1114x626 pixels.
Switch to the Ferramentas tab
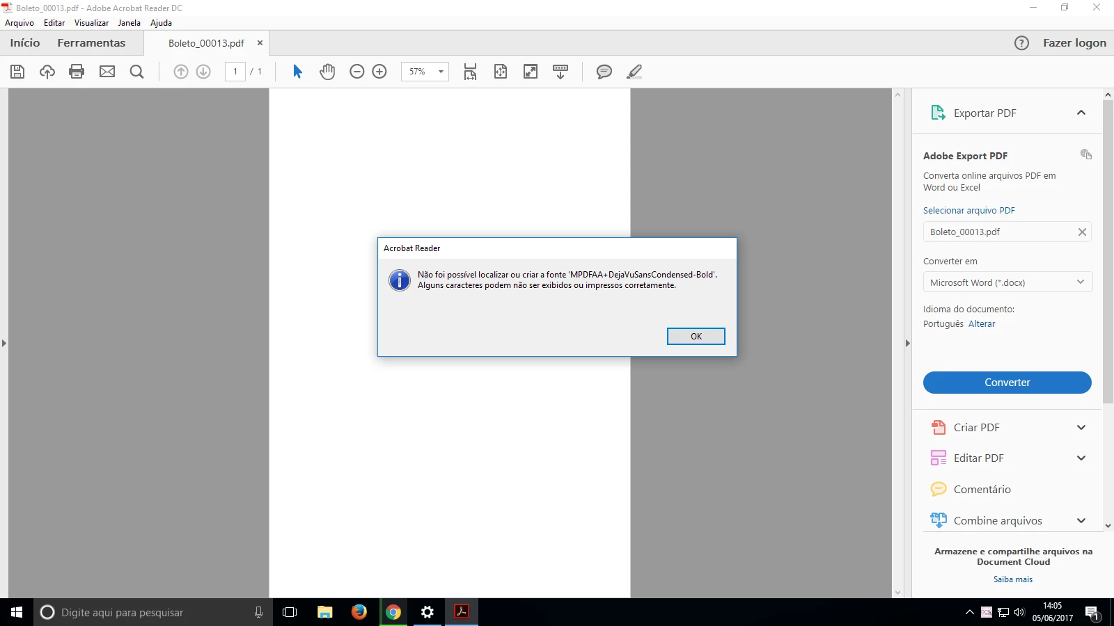point(91,43)
